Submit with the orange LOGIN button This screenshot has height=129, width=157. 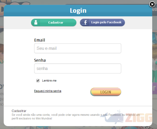pos(106,92)
